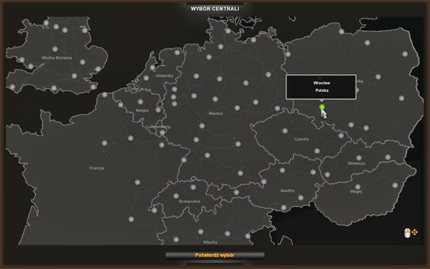Choose city dot directly above Wielka Brytania label
Image resolution: width=430 pixels, height=269 pixels.
[x=55, y=49]
